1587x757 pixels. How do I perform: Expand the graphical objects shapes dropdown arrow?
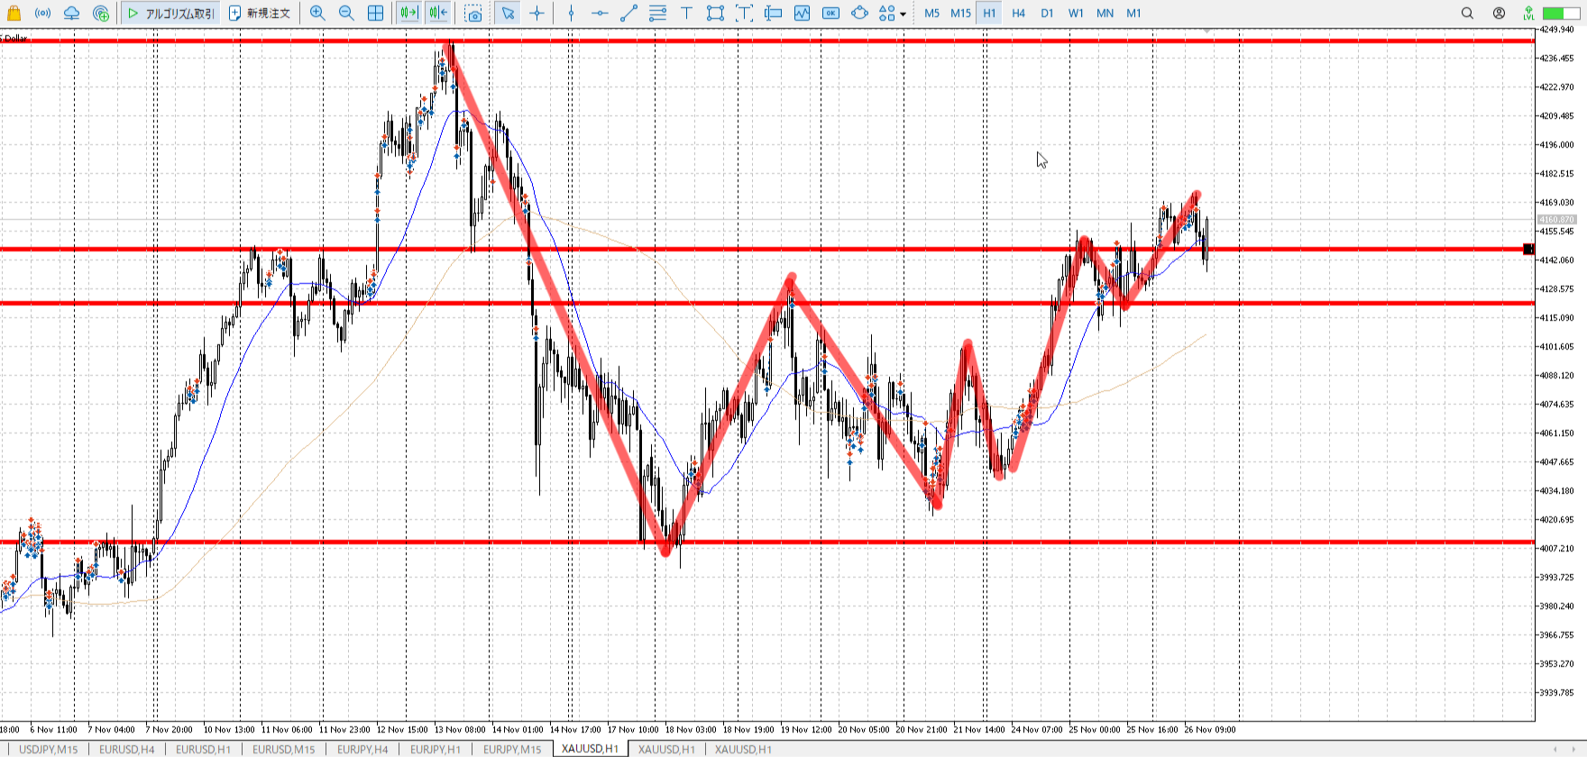click(x=903, y=14)
